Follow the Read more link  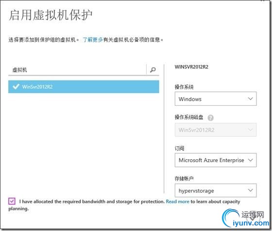[177, 201]
